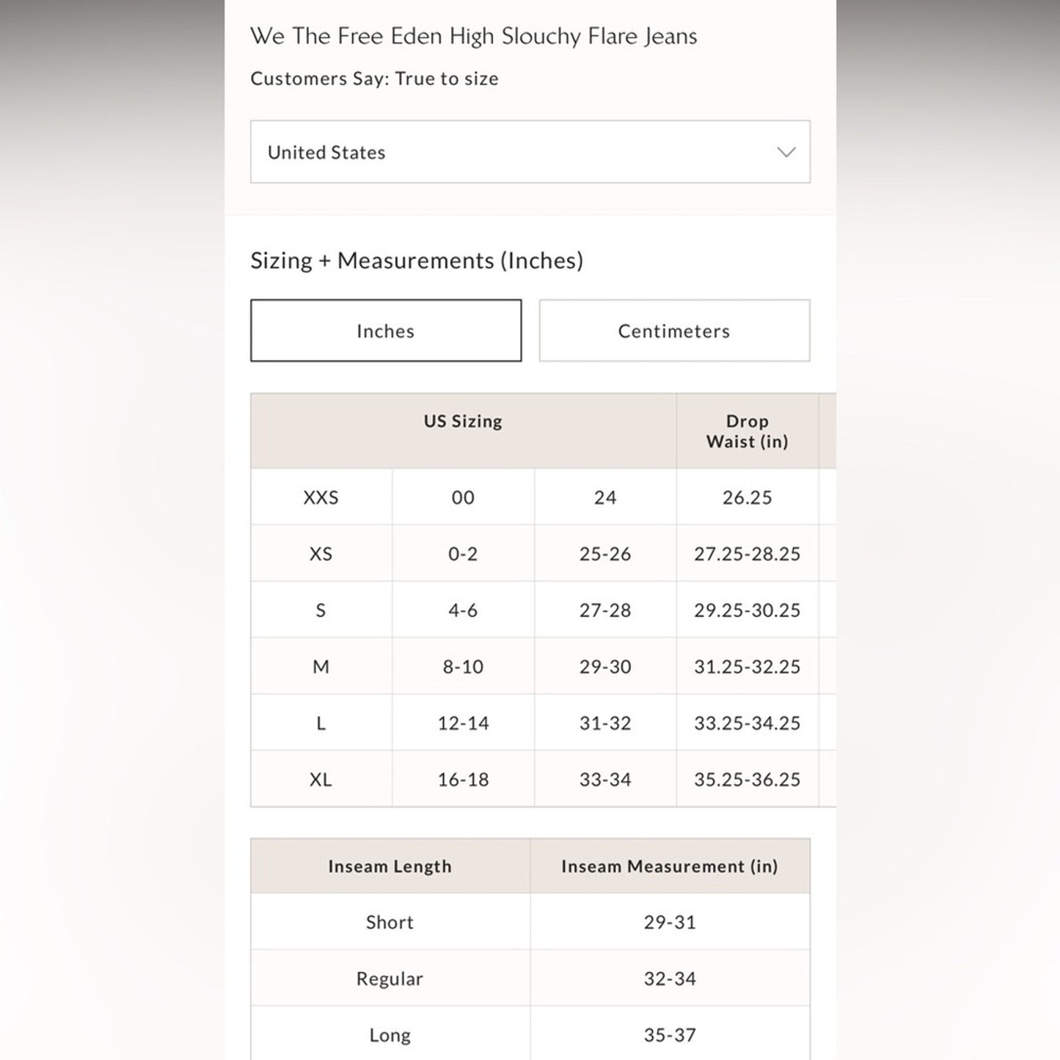Click the S size cell

pyautogui.click(x=321, y=610)
